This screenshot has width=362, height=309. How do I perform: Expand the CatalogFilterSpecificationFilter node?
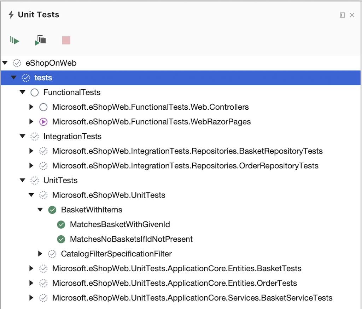click(x=40, y=254)
